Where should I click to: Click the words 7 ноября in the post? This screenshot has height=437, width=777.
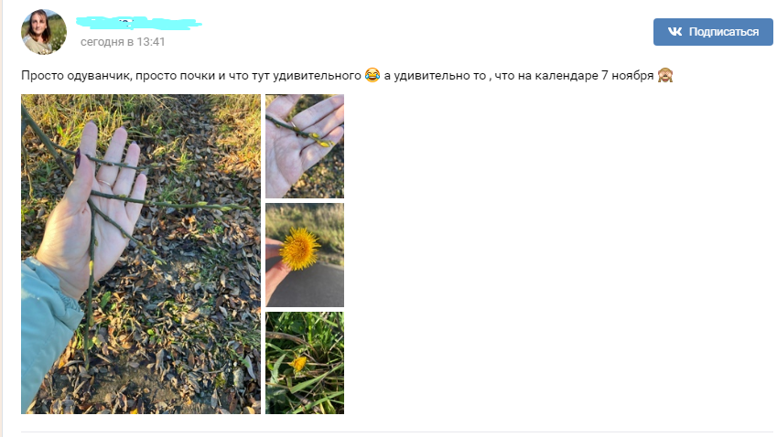point(627,76)
